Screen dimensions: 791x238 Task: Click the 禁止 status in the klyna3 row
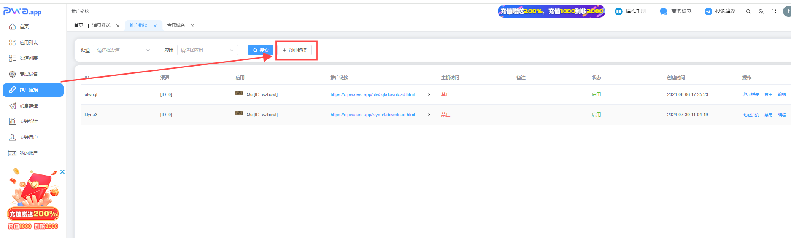(445, 115)
